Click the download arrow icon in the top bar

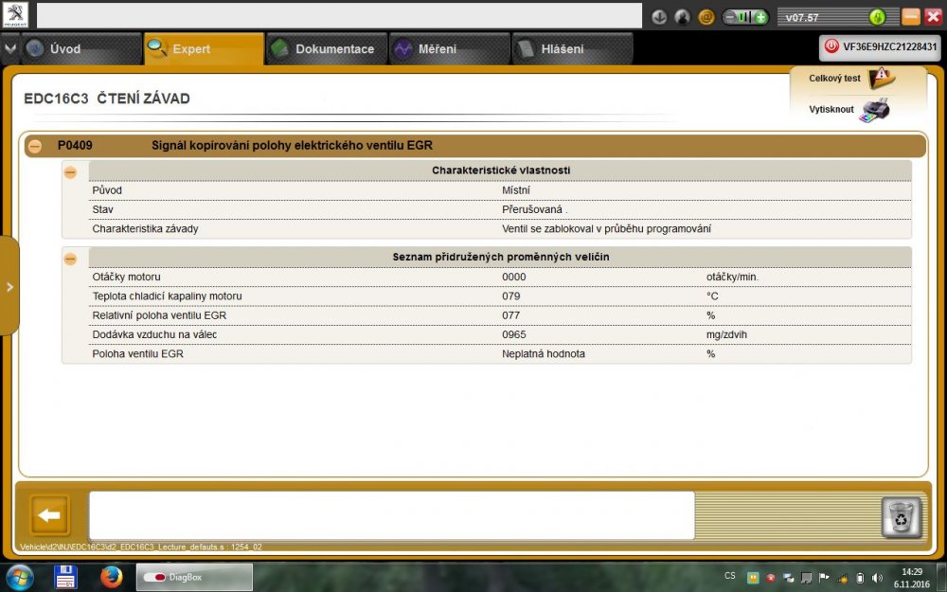pos(660,17)
